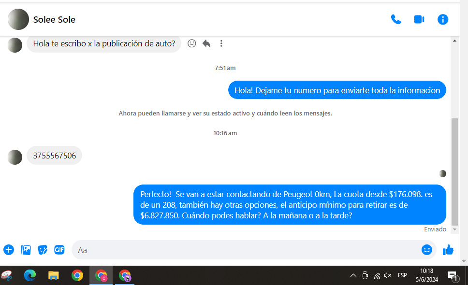Image resolution: width=468 pixels, height=285 pixels.
Task: React with emoji to the first message
Action: click(192, 43)
